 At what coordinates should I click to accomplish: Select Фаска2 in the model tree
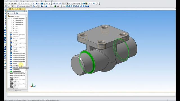pos(15,63)
